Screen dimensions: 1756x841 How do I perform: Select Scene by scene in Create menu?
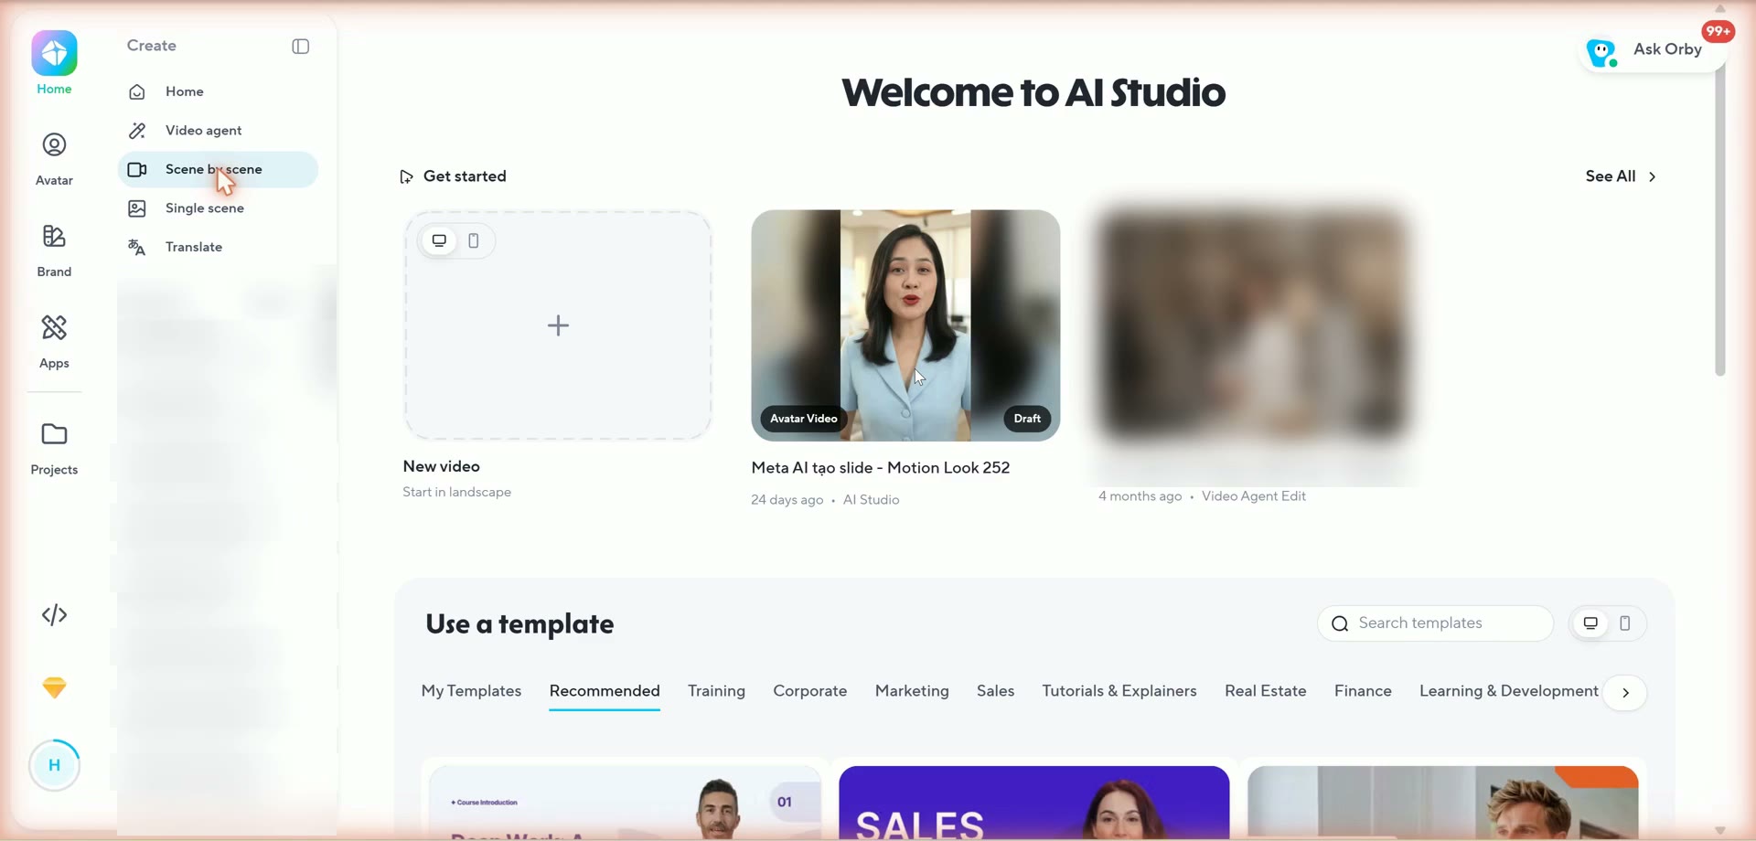pos(218,169)
